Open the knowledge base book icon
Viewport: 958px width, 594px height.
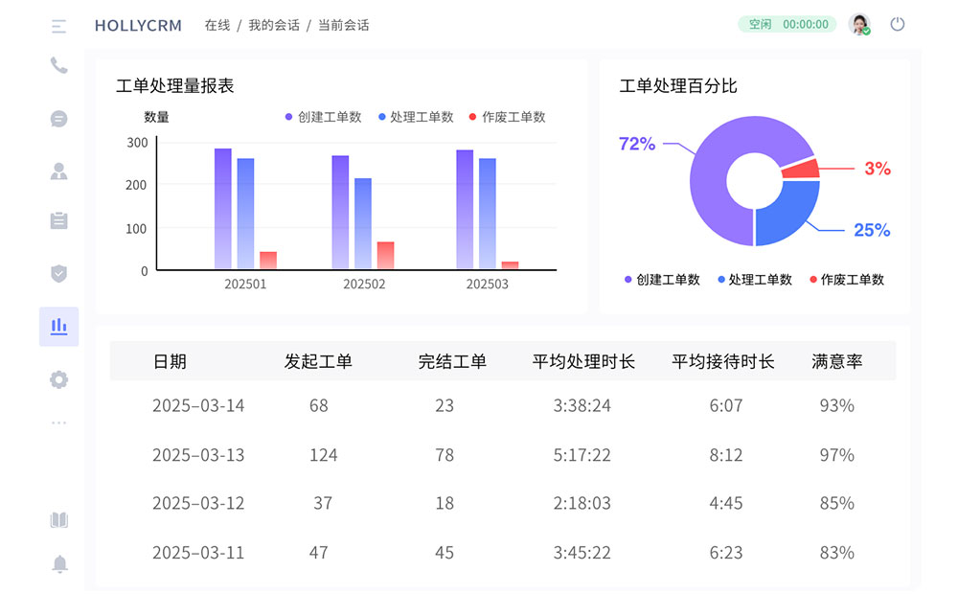click(x=58, y=520)
